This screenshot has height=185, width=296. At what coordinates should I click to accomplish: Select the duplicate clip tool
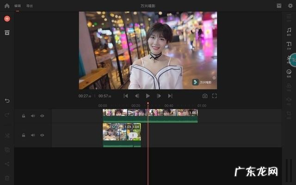[x=7, y=150]
